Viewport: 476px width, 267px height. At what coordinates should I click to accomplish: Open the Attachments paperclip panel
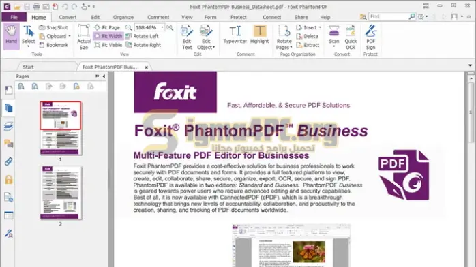8,161
